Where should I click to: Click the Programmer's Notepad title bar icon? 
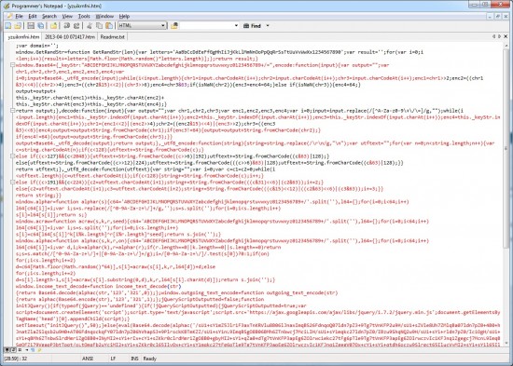pos(7,6)
